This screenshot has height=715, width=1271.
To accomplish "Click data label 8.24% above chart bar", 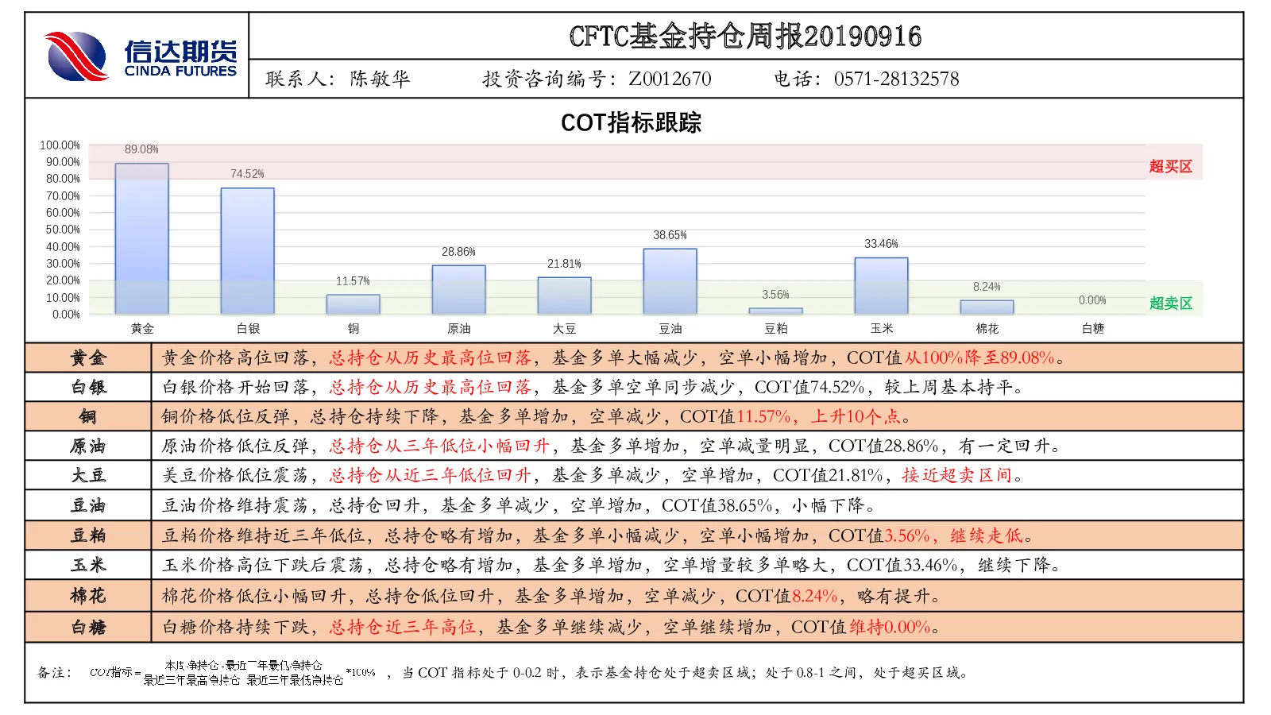I will pyautogui.click(x=987, y=287).
